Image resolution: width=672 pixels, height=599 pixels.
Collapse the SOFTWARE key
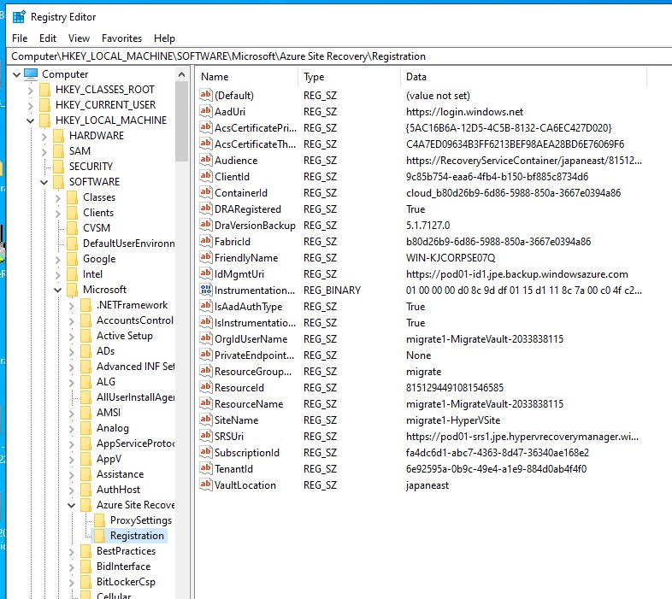(44, 183)
